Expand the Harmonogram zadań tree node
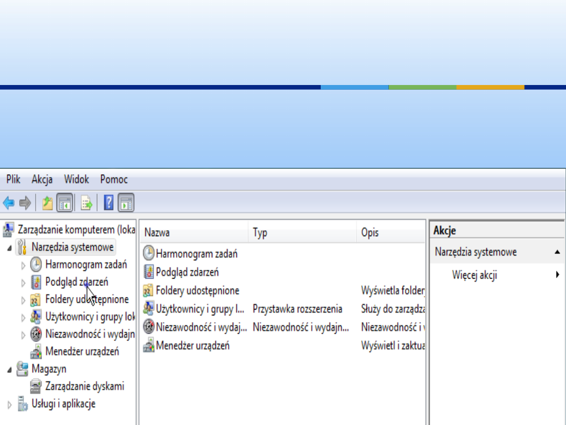The width and height of the screenshot is (566, 425). [23, 265]
